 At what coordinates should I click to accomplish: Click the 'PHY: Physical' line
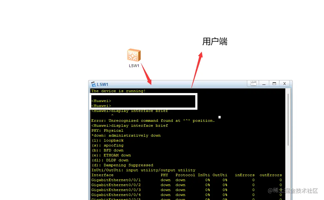[x=107, y=131]
